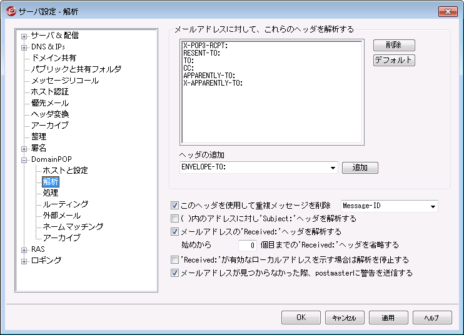
Task: Expand the RAS tree node
Action: pos(24,249)
